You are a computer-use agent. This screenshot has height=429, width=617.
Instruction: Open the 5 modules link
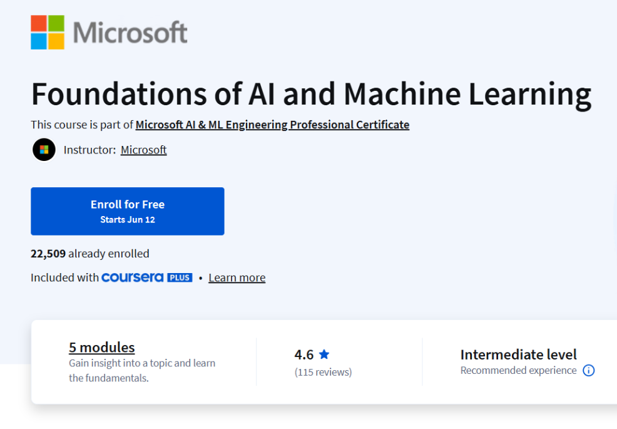click(102, 348)
